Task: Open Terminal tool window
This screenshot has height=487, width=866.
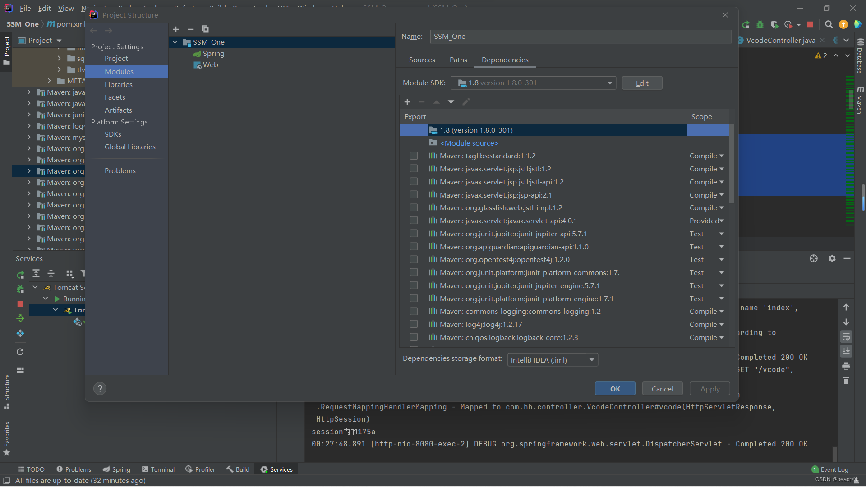Action: (158, 469)
